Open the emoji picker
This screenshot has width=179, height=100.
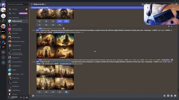[175, 96]
